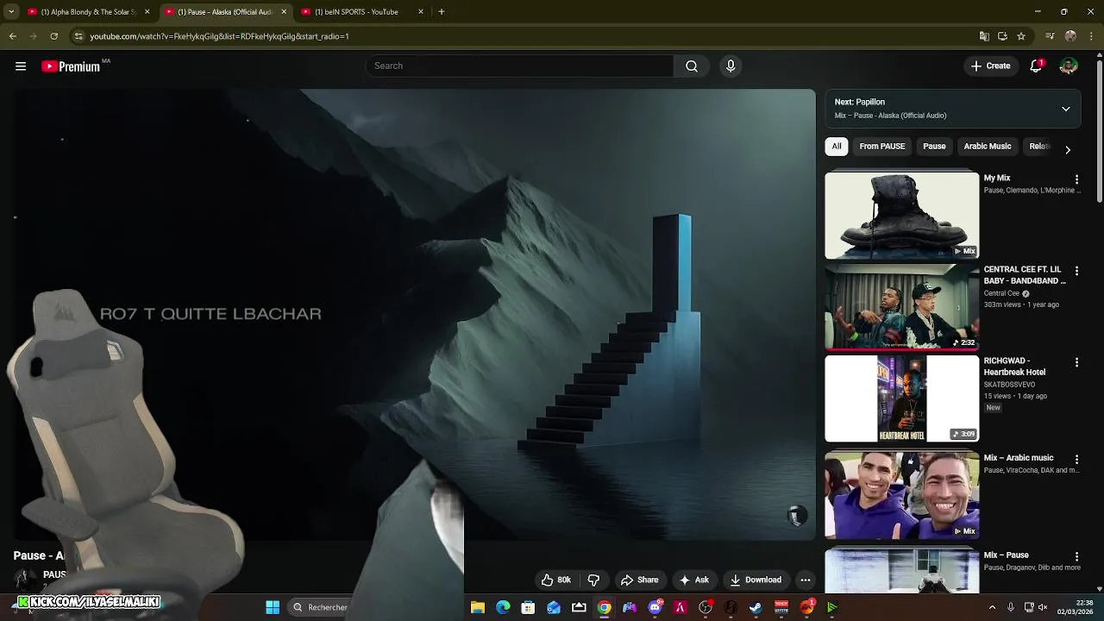The height and width of the screenshot is (621, 1104).
Task: Open BAND4BAND video thumbnail
Action: click(902, 307)
